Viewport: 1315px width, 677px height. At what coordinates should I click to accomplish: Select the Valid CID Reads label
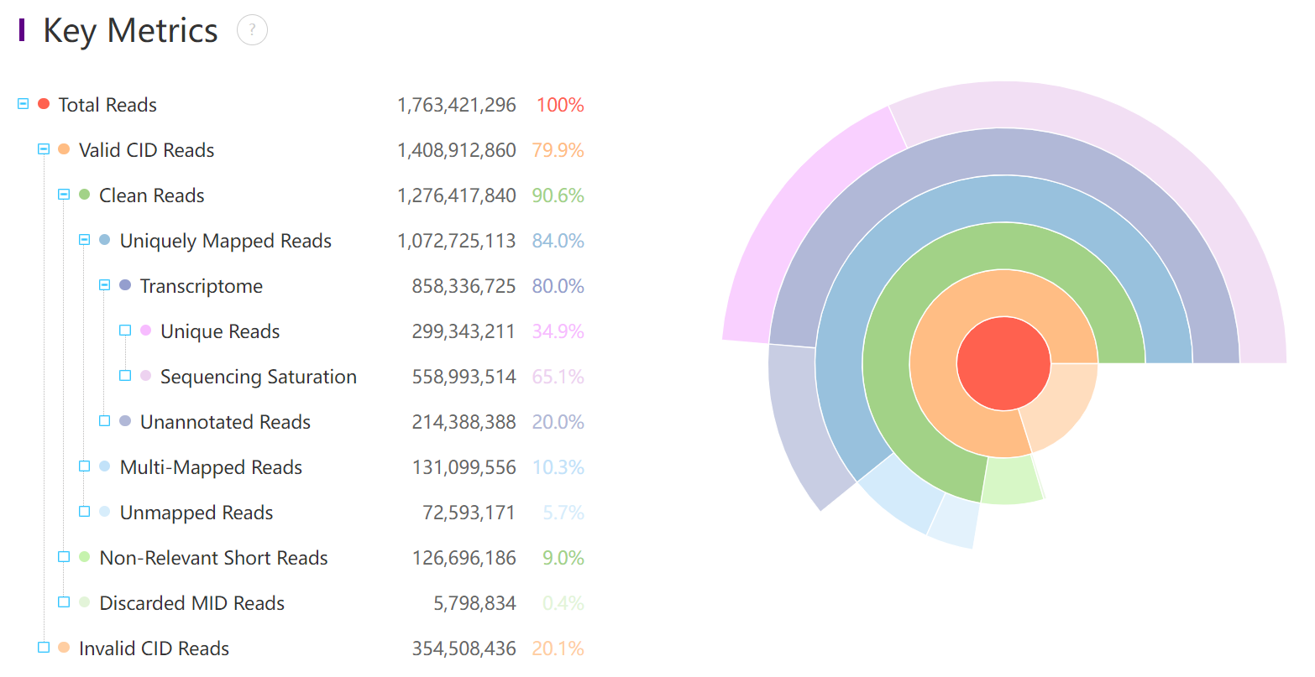click(x=146, y=150)
